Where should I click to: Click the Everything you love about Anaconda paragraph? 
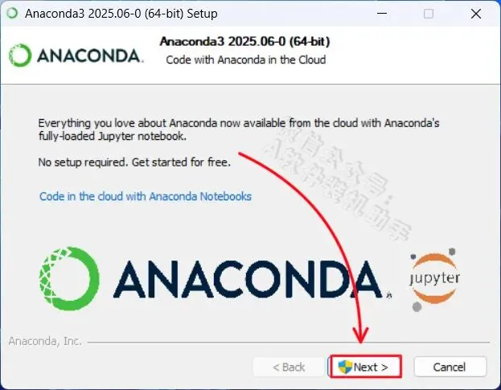[x=239, y=129]
